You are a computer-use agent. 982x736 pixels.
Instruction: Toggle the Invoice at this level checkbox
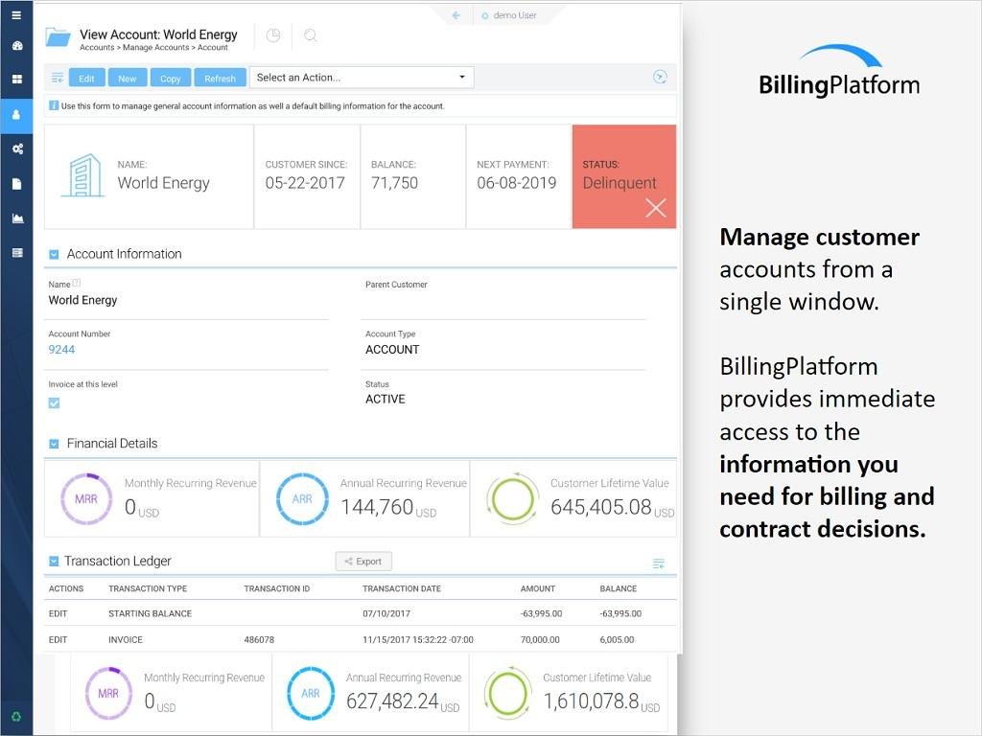click(54, 403)
